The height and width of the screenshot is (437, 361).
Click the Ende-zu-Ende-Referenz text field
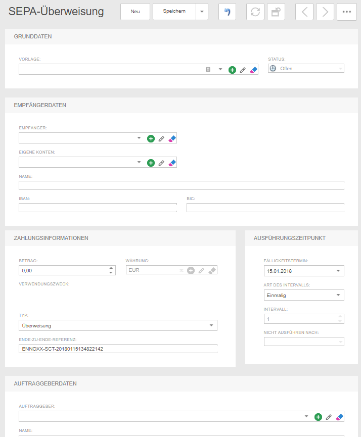coord(118,349)
